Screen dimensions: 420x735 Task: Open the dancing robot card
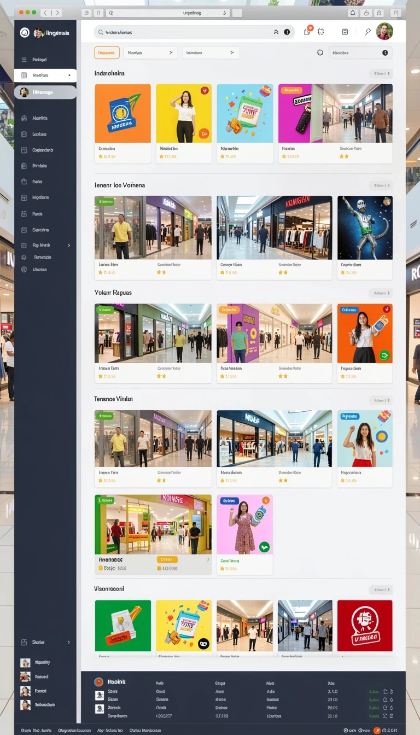click(365, 237)
